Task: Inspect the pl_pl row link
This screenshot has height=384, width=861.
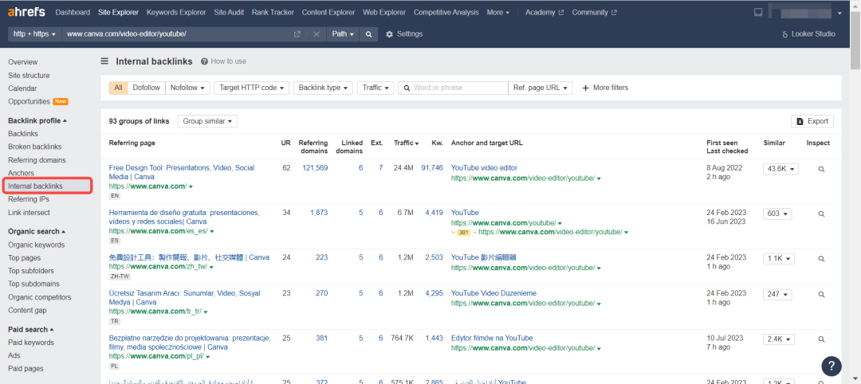Action: click(x=821, y=339)
